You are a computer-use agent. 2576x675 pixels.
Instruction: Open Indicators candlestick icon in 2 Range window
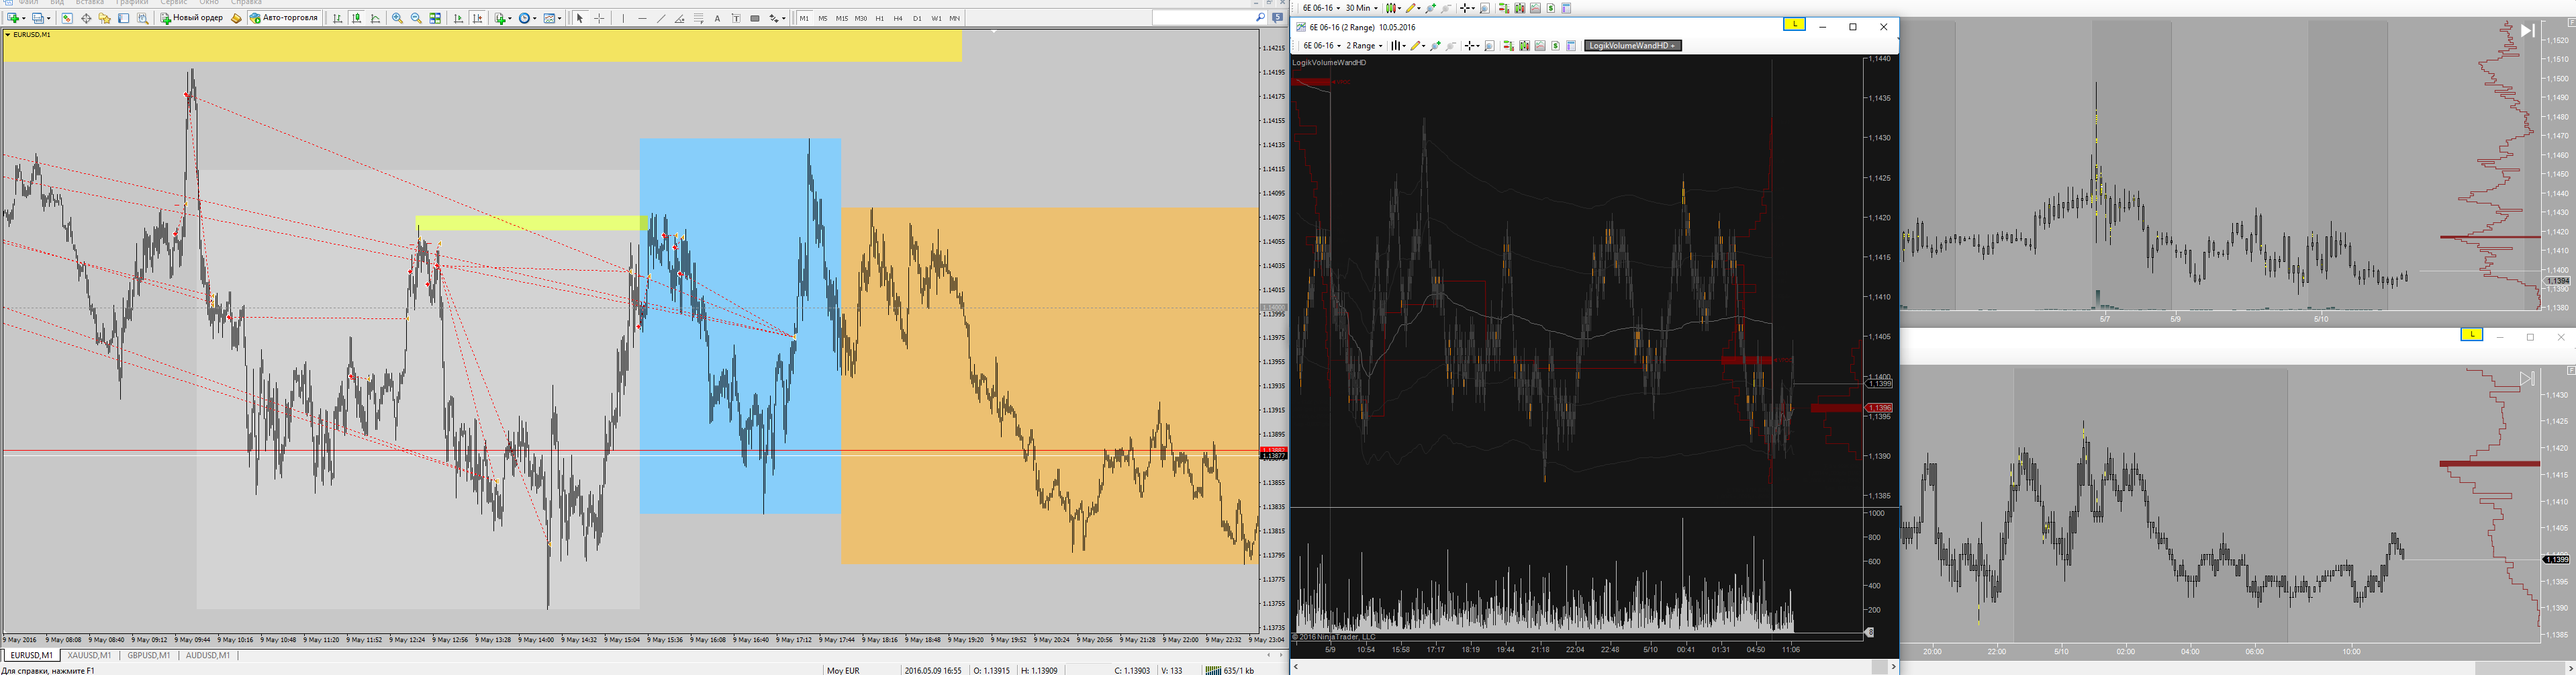[x=1525, y=45]
